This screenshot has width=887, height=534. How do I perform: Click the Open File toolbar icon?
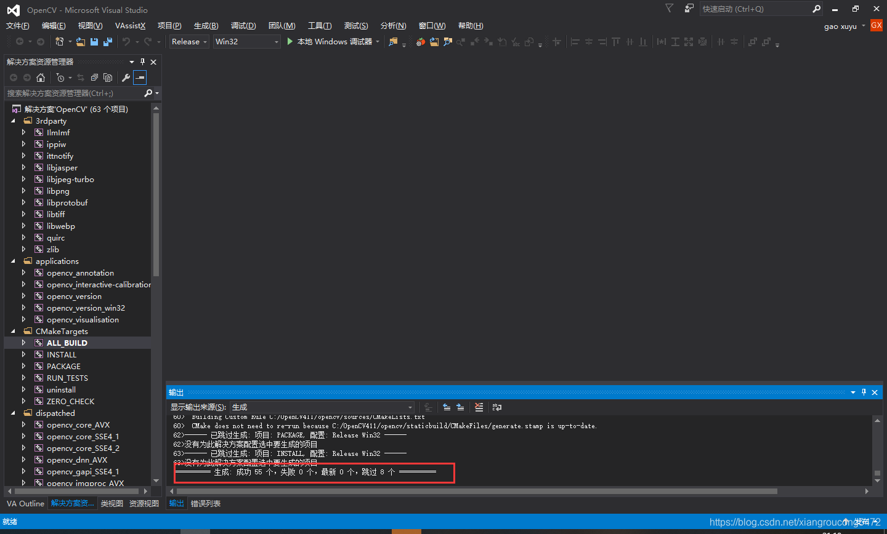81,41
